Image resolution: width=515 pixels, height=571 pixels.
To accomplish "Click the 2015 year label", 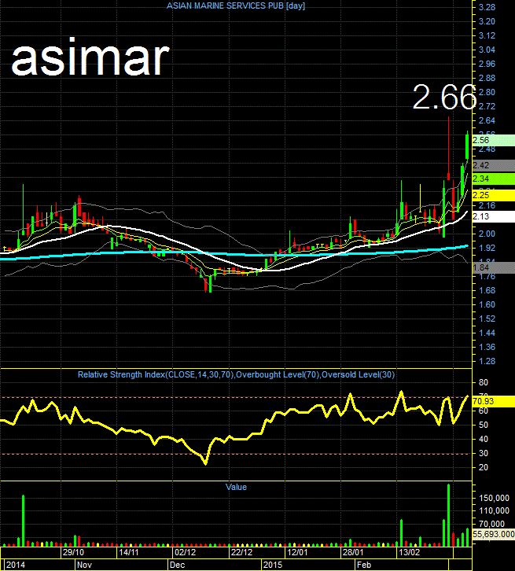I will (x=273, y=565).
